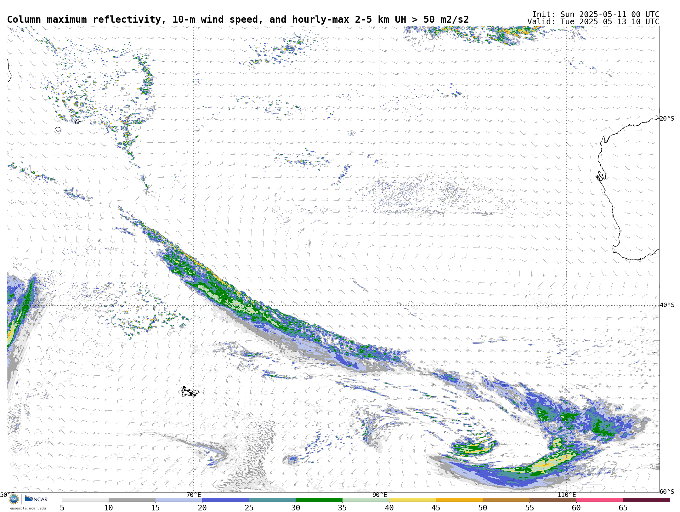Click the small island outline just below 20°S
This screenshot has height=512, width=680.
tap(58, 129)
